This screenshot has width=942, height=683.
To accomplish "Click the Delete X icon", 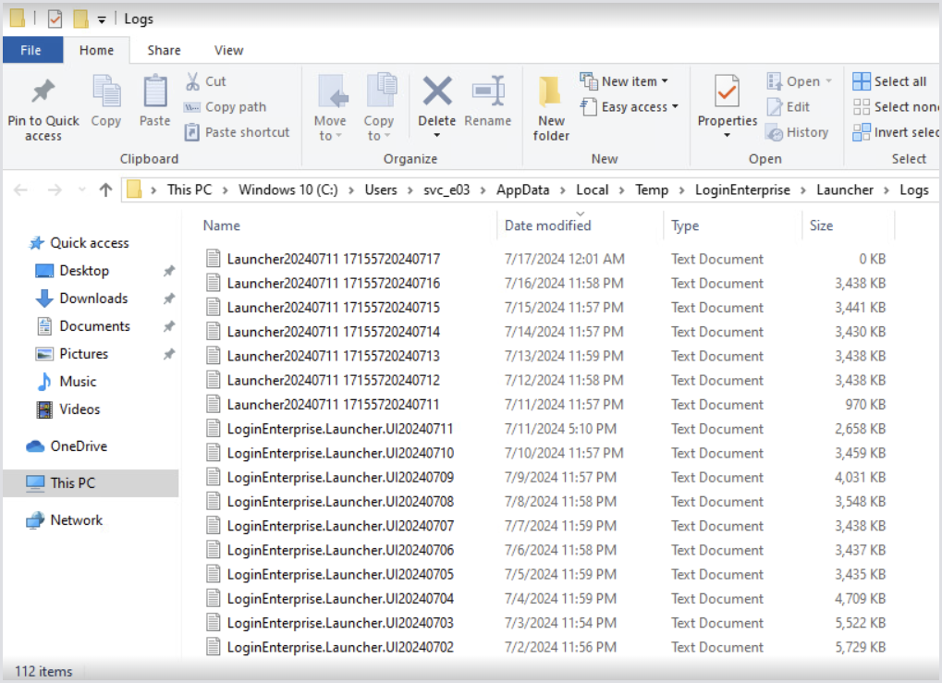I will (436, 92).
